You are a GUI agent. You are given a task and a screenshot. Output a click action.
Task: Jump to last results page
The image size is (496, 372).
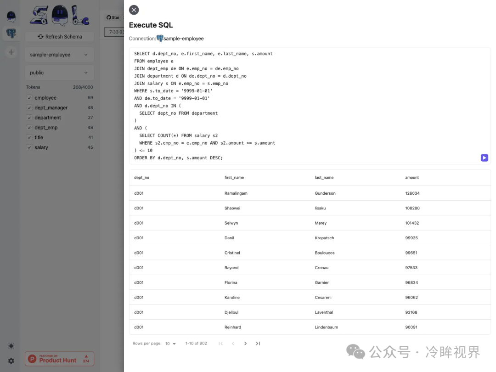click(x=258, y=344)
